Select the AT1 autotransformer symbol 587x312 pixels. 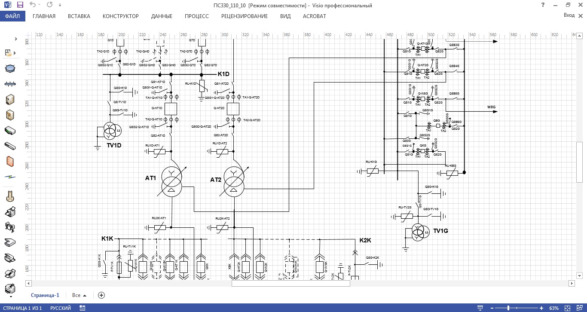click(x=171, y=182)
